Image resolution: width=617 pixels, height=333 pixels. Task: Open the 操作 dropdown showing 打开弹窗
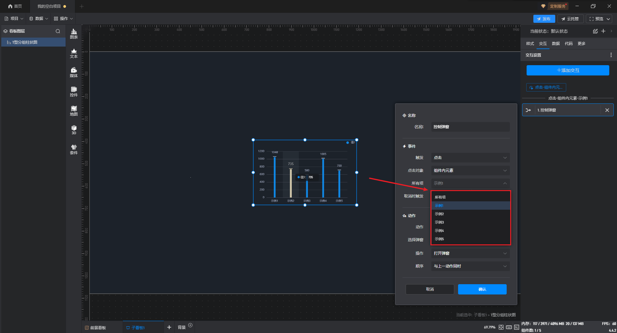click(x=470, y=253)
